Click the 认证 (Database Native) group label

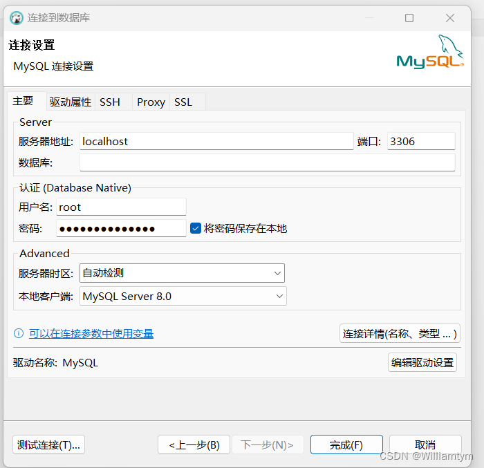point(75,188)
